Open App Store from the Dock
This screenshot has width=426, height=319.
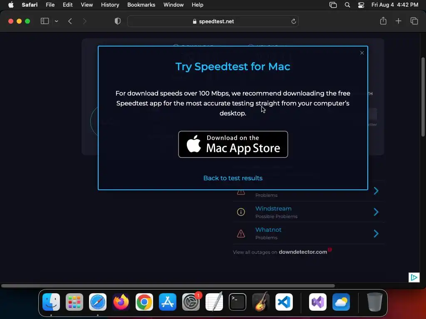point(168,302)
